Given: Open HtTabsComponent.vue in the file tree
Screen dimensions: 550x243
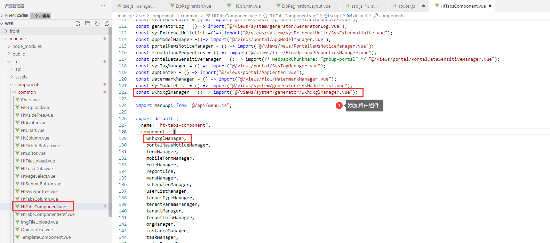Looking at the screenshot, I should [43, 207].
